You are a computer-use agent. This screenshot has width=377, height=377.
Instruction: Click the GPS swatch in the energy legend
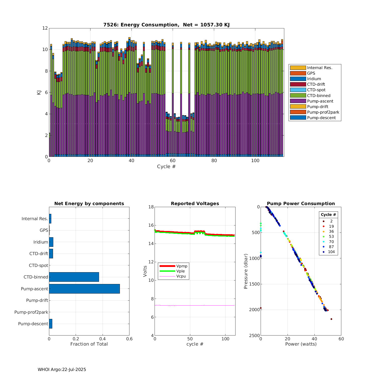298,73
